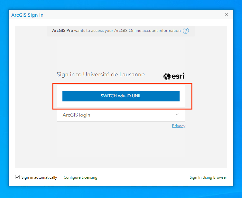This screenshot has width=242, height=198.
Task: Expand the ArcGIS login chevron arrow
Action: point(177,115)
